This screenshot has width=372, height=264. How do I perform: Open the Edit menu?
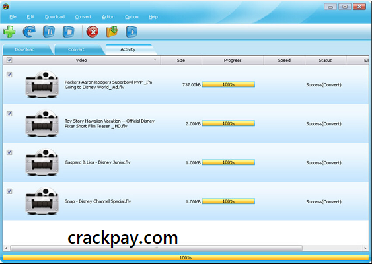30,16
